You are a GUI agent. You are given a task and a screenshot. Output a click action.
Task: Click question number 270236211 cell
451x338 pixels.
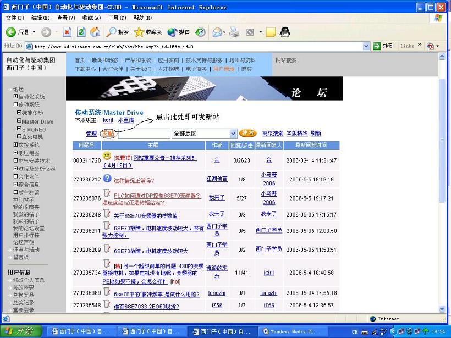[87, 231]
